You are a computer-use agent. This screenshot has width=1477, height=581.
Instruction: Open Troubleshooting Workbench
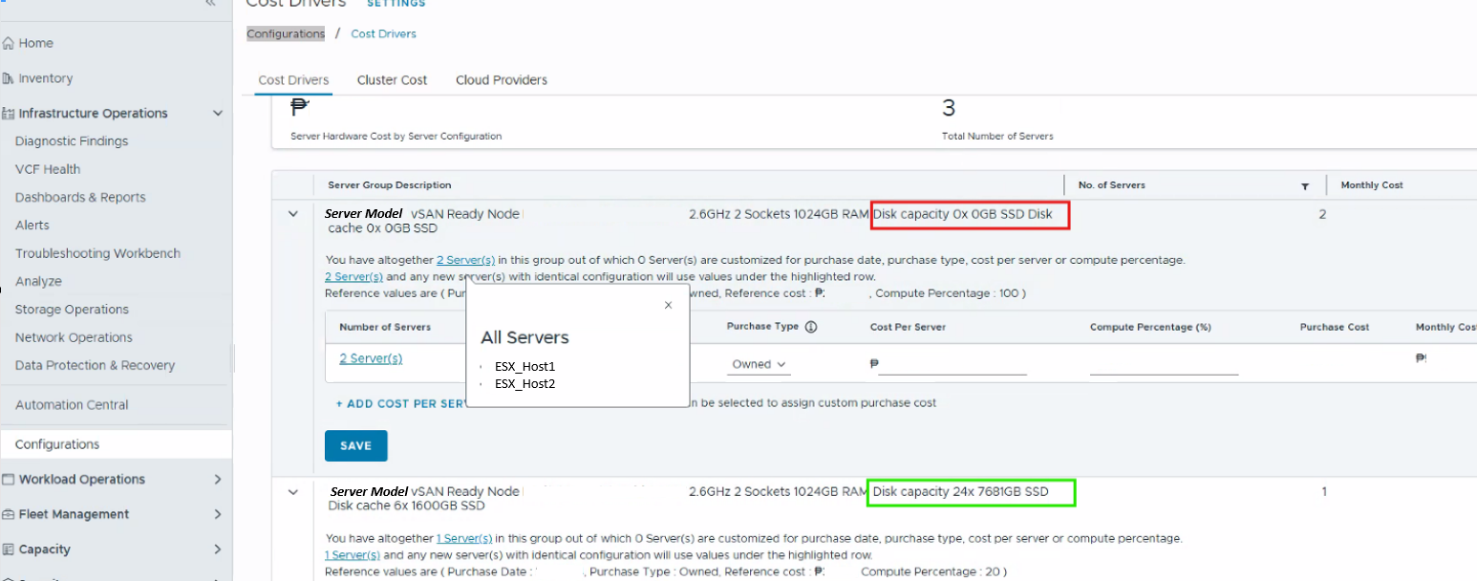[x=97, y=253]
